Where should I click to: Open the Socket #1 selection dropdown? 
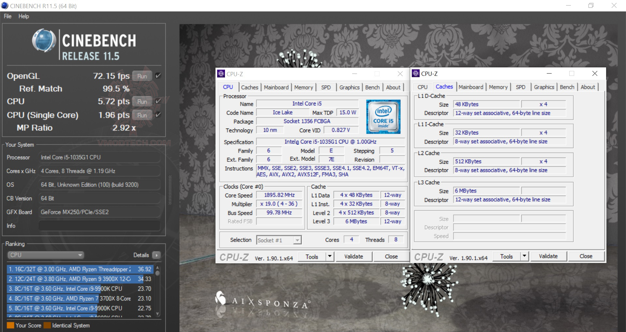[279, 240]
